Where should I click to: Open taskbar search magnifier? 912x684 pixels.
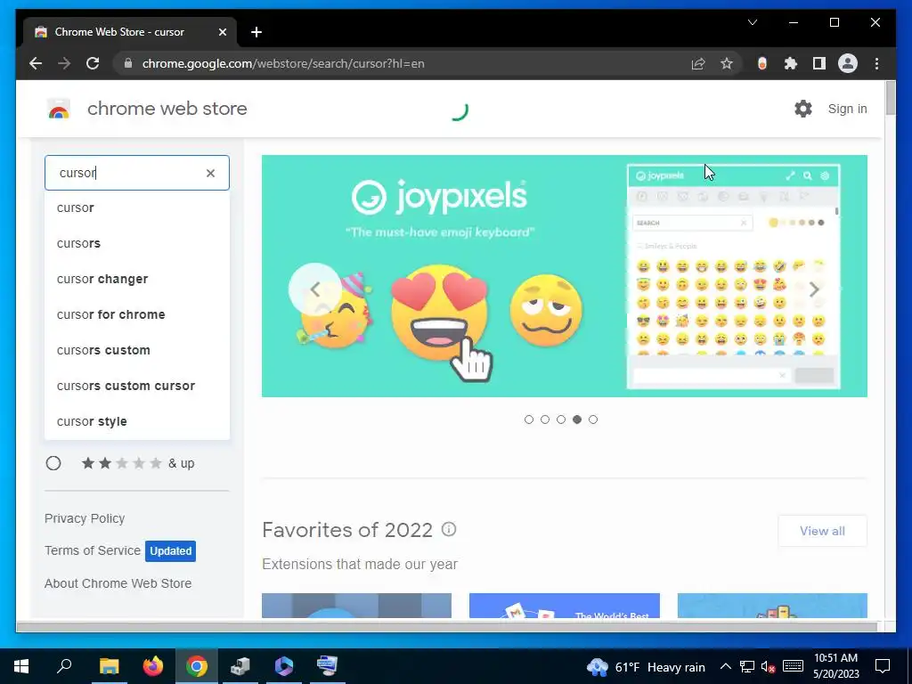coord(64,666)
